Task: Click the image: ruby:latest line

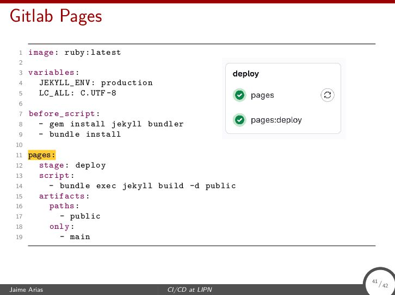Action: (x=75, y=53)
